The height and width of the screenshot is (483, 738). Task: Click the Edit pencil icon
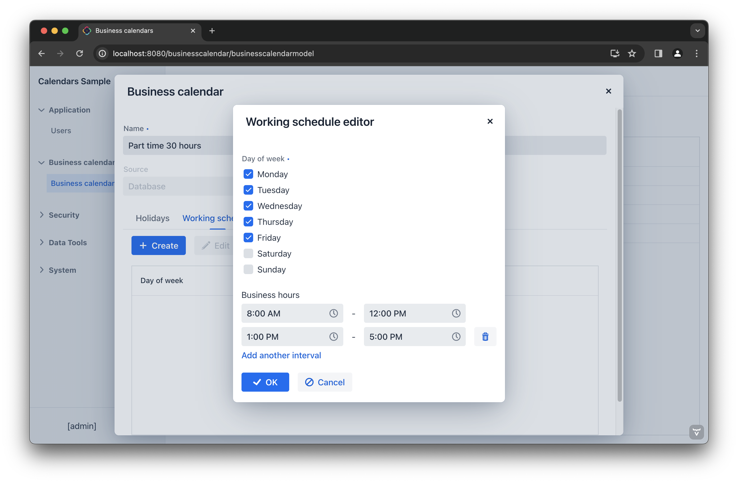pos(206,245)
